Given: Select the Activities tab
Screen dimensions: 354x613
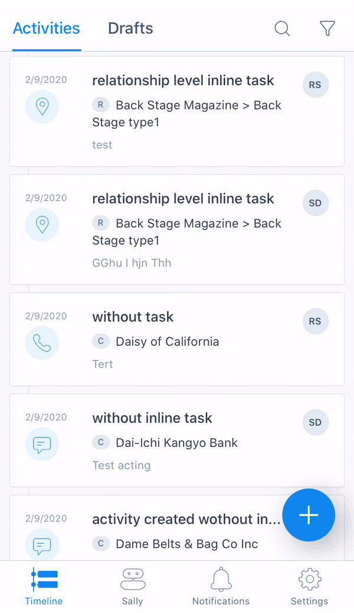Looking at the screenshot, I should coord(47,28).
